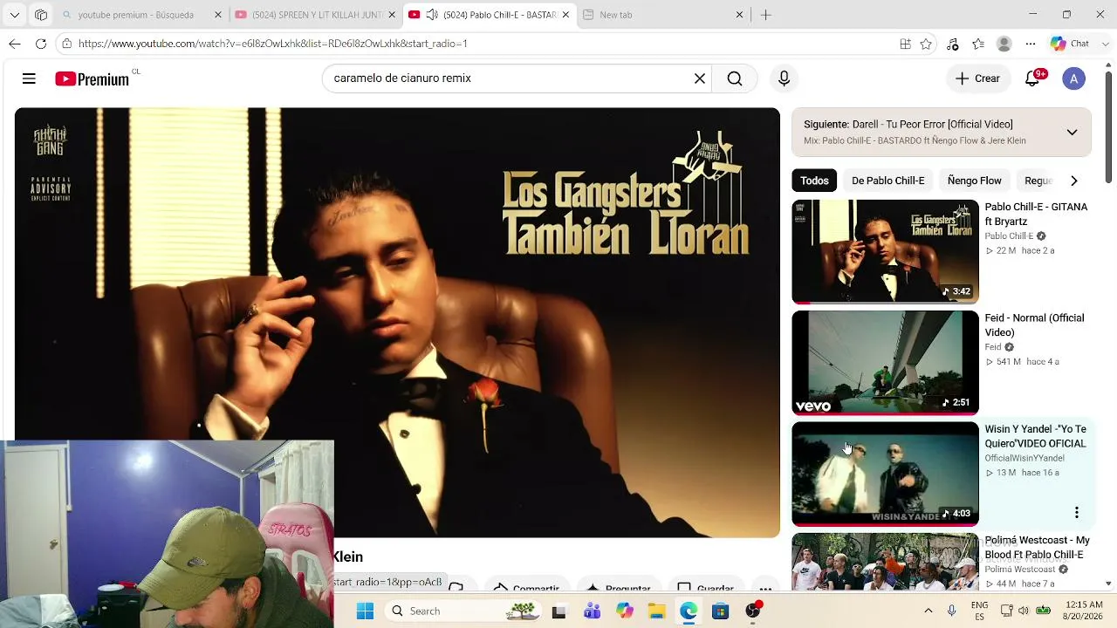The height and width of the screenshot is (628, 1117).
Task: Open the tab actions menu icon
Action: [x=41, y=15]
